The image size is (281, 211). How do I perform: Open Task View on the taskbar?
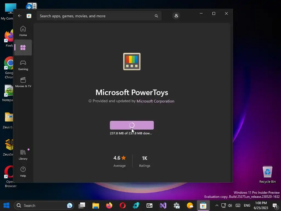pyautogui.click(x=82, y=206)
